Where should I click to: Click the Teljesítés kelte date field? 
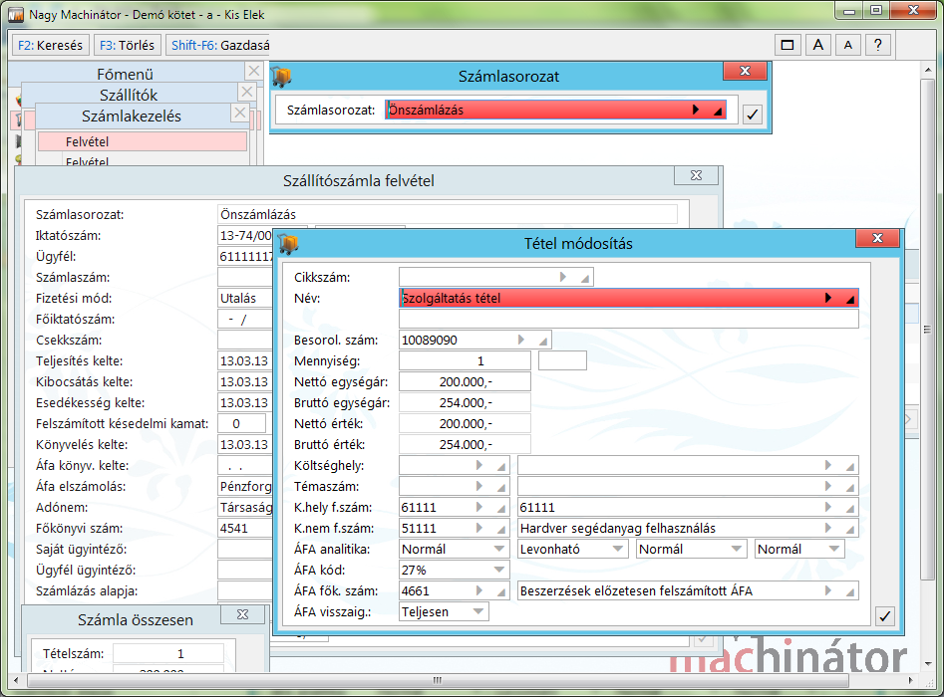click(x=245, y=360)
